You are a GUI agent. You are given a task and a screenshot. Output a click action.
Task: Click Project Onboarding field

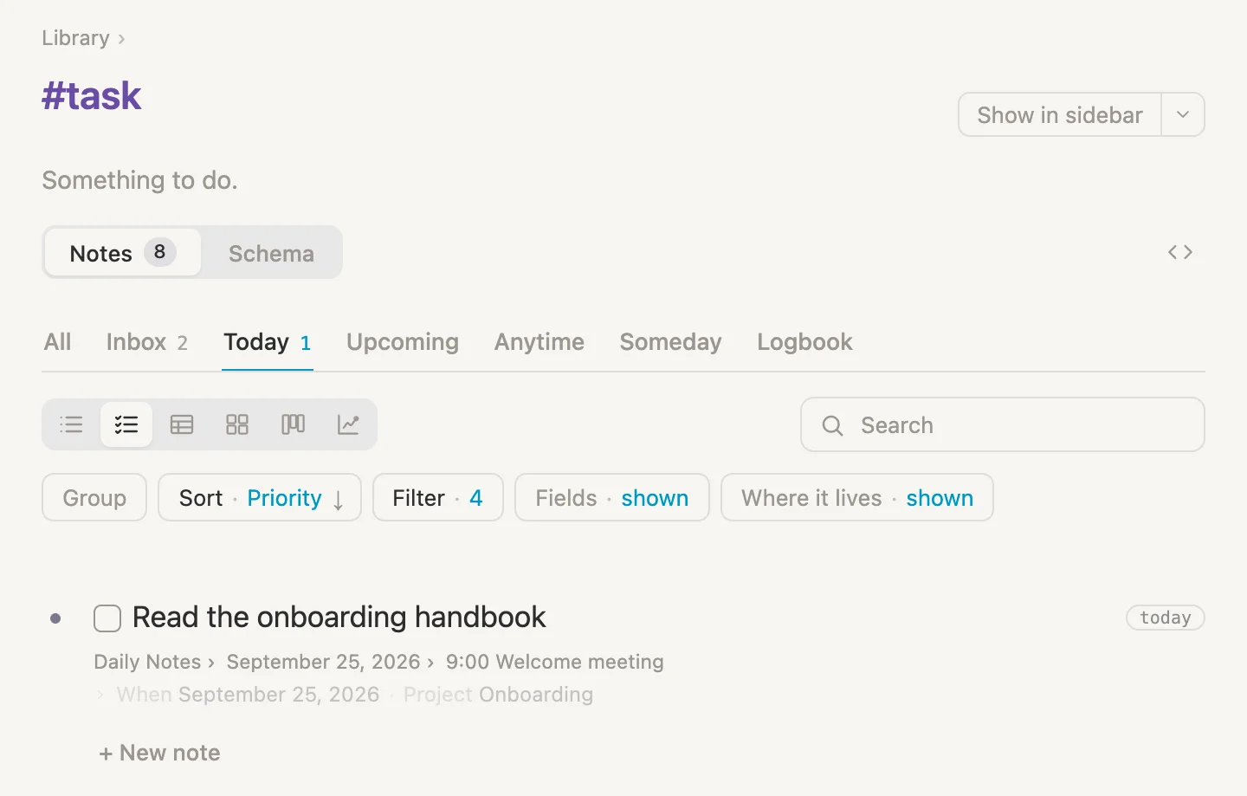click(498, 695)
